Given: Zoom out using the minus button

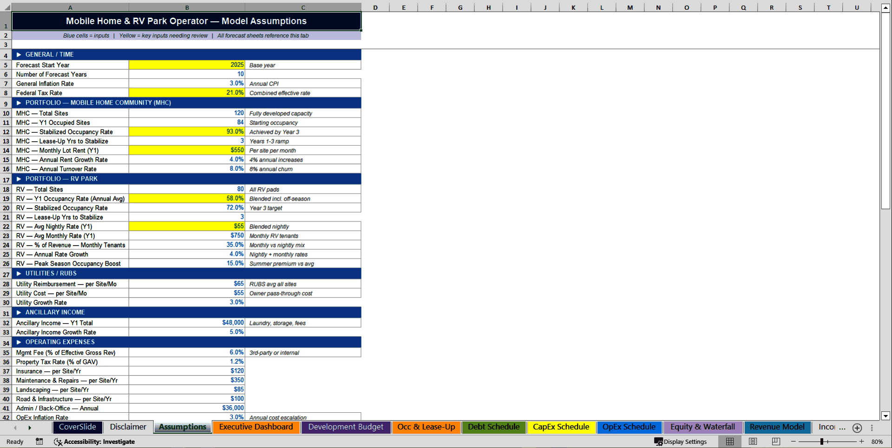Looking at the screenshot, I should click(x=794, y=442).
